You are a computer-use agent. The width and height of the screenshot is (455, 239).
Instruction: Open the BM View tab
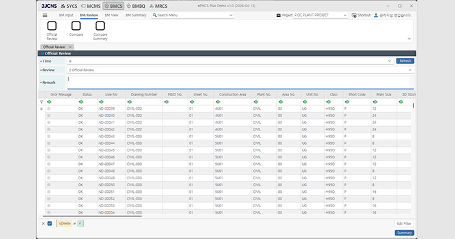click(x=111, y=15)
